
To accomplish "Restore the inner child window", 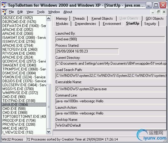I will [x=158, y=12].
